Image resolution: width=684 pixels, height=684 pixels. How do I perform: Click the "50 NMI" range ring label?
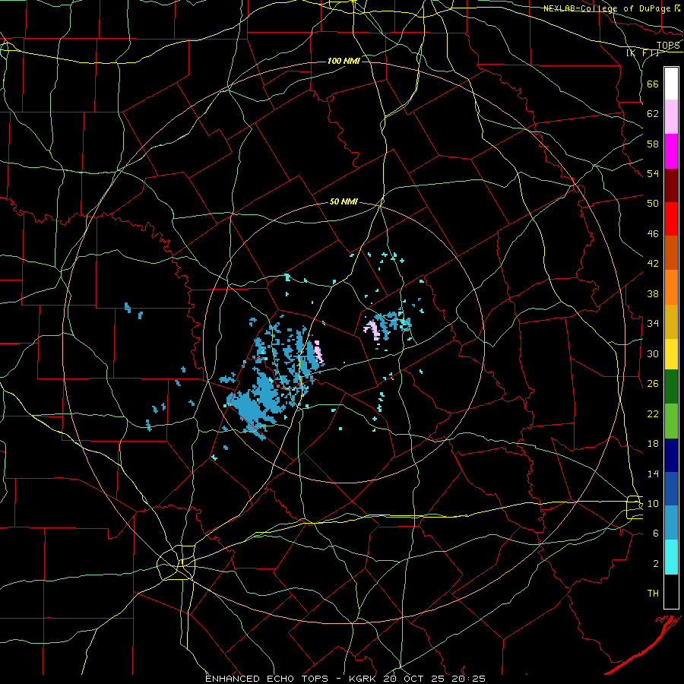point(344,201)
